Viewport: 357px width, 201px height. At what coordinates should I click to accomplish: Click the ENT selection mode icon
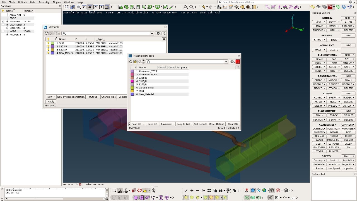point(120,191)
